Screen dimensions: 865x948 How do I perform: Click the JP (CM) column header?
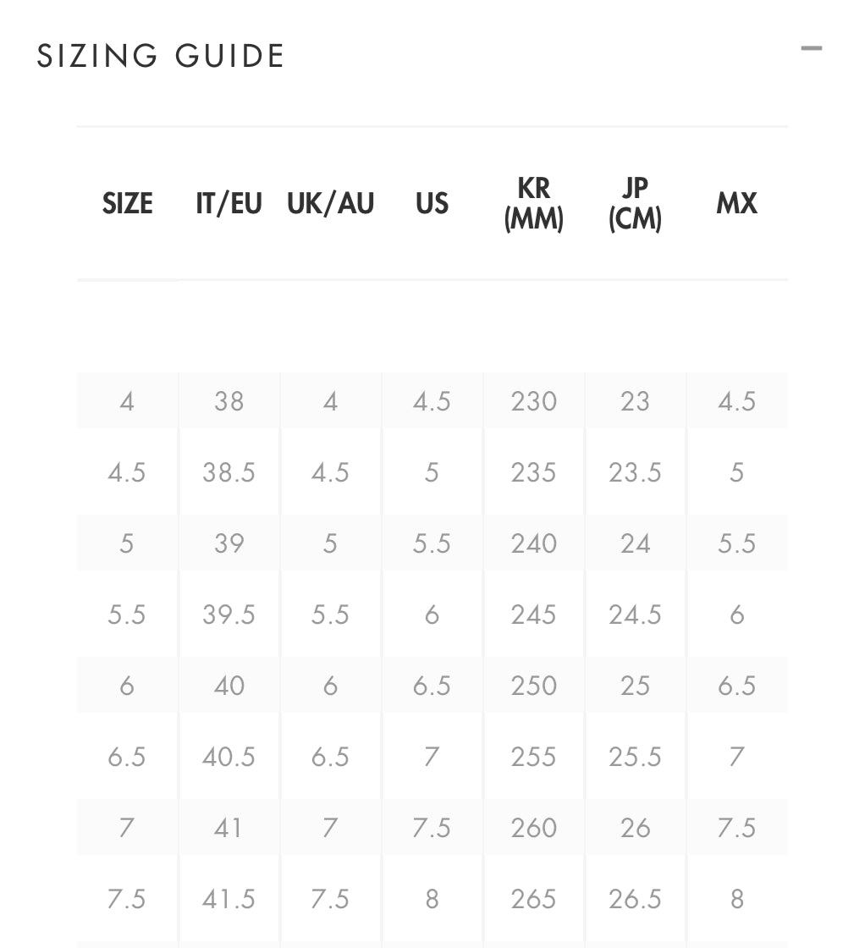[635, 203]
